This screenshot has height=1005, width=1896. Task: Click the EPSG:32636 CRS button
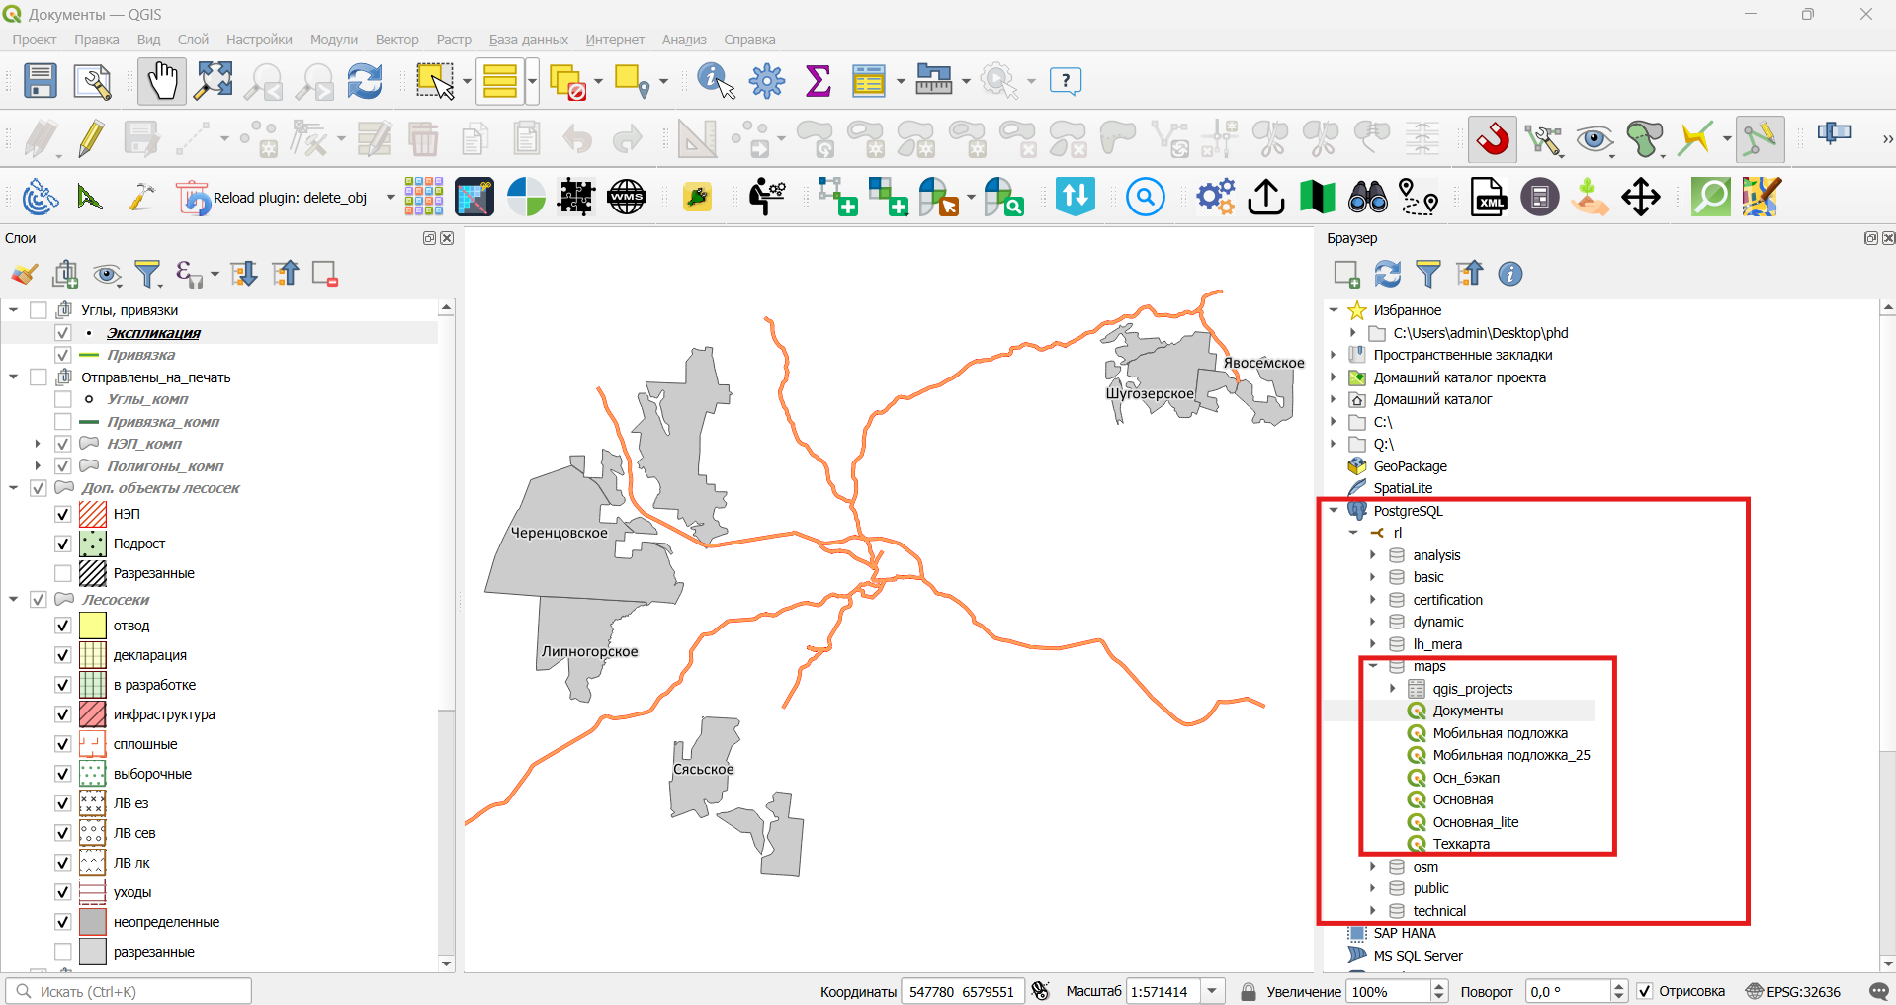pyautogui.click(x=1792, y=991)
